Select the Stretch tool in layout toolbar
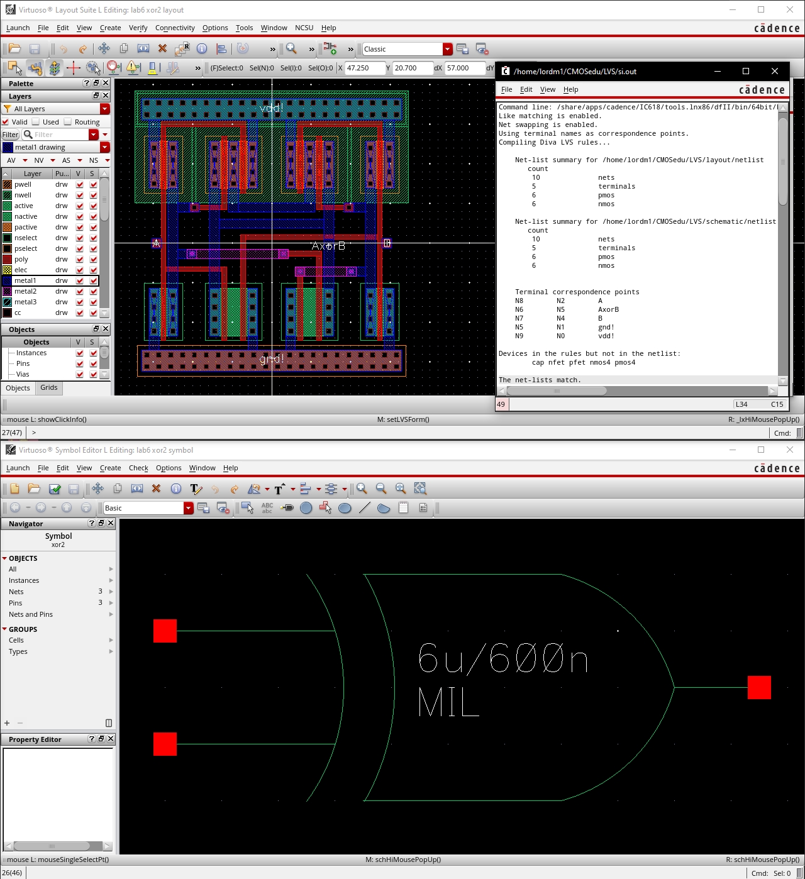This screenshot has width=805, height=879. 143,49
